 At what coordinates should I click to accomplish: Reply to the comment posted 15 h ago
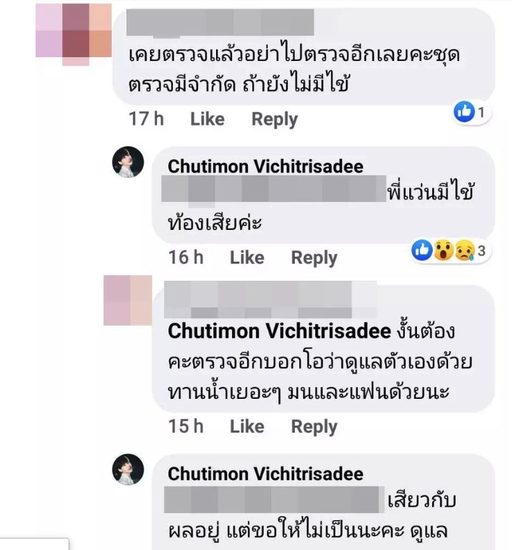(x=314, y=427)
